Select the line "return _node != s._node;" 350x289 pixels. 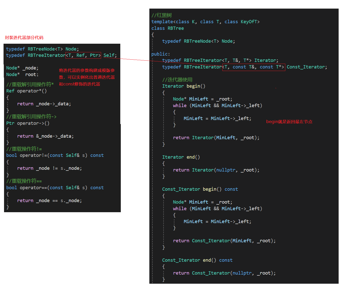click(x=50, y=168)
